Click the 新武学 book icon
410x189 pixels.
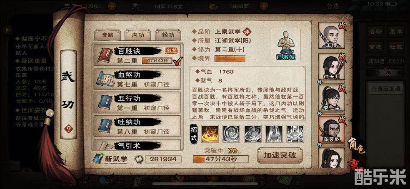point(98,159)
